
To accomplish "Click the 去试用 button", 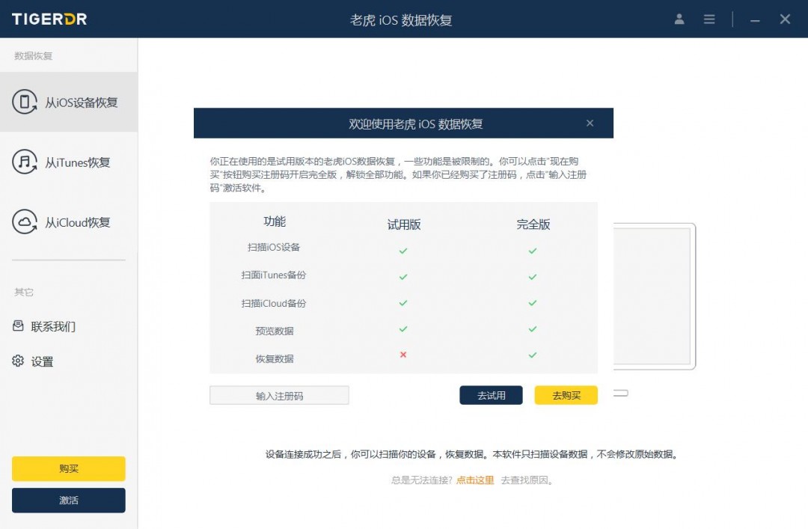I will (491, 395).
